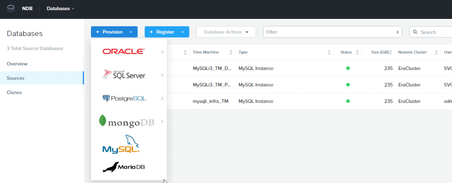Click the Provision button
Viewport: 452px width, 183px height.
(109, 32)
